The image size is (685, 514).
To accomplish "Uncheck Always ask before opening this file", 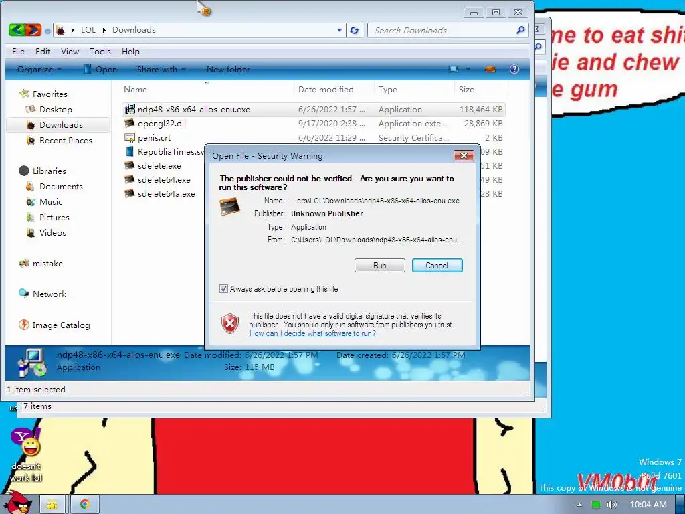I will (223, 289).
